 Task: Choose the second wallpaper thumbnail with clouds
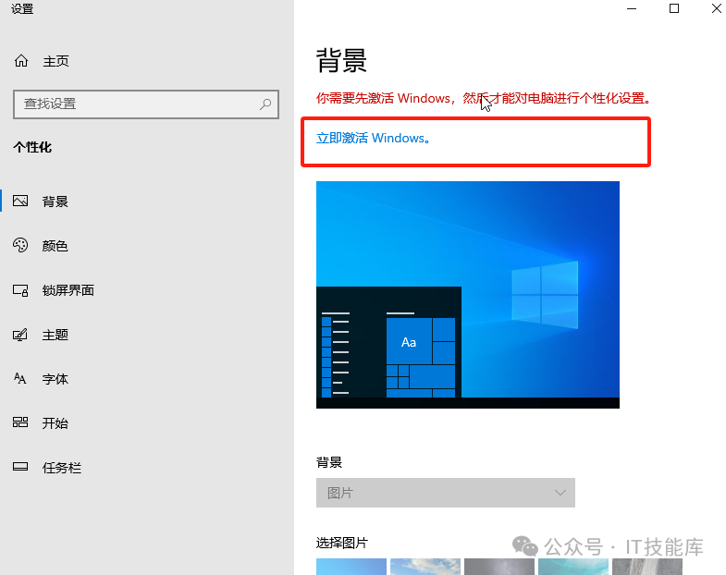425,566
